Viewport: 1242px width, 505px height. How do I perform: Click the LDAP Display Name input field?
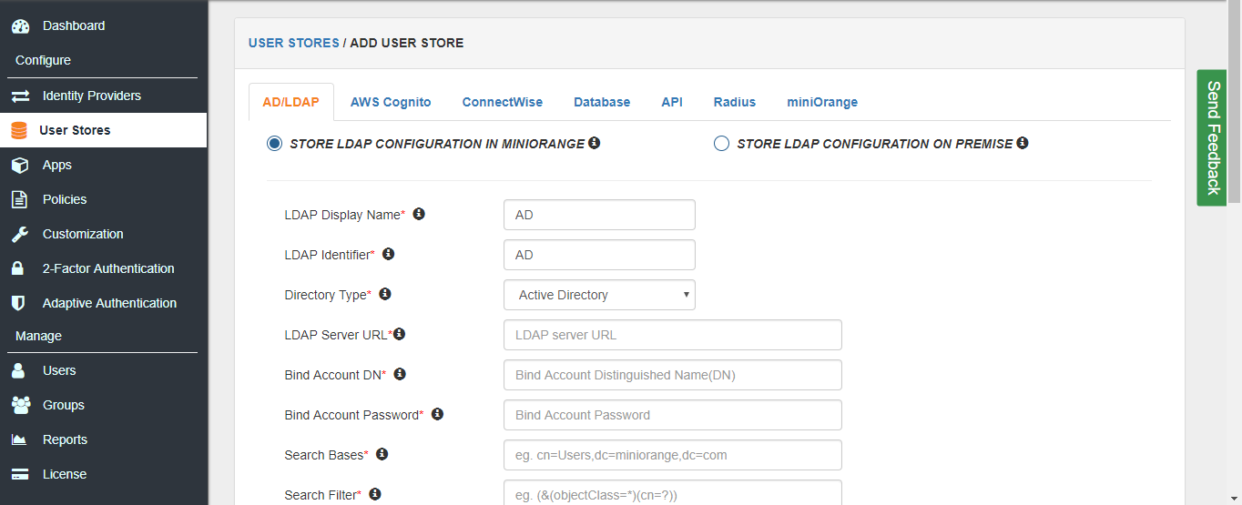pyautogui.click(x=599, y=215)
